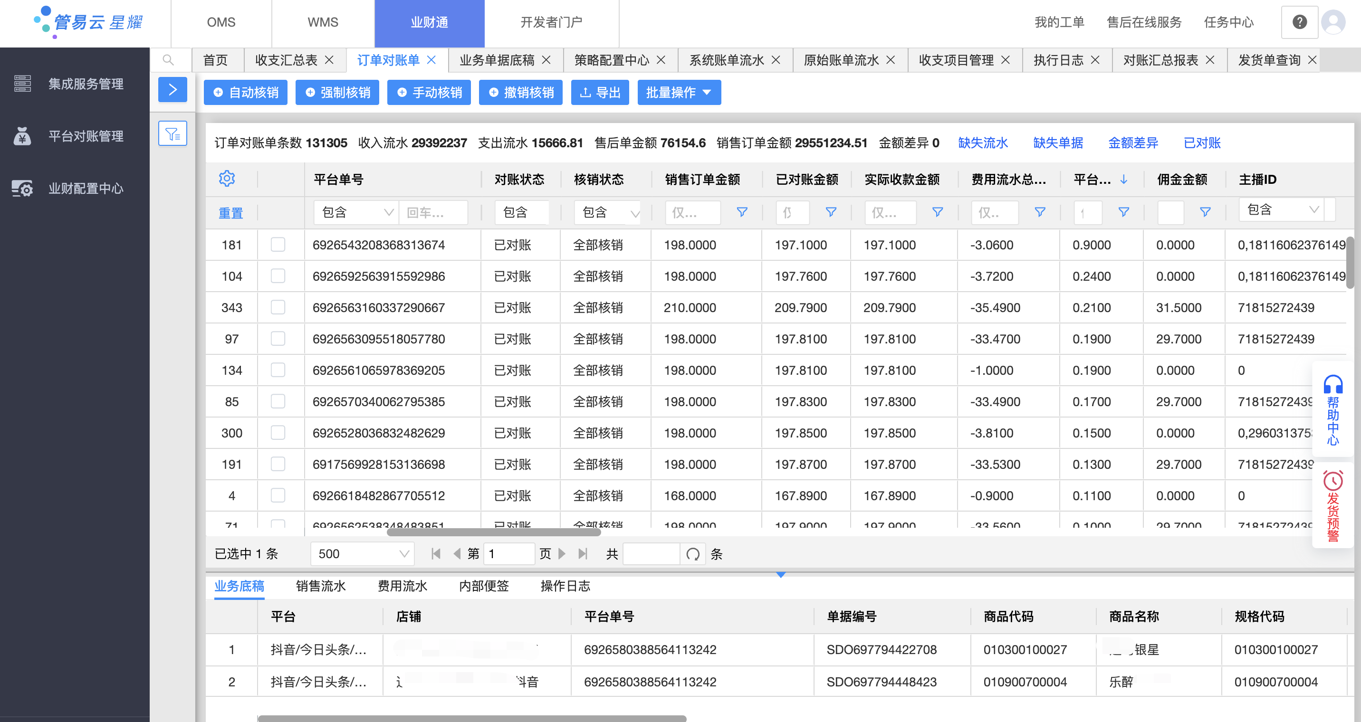Check the row 97 checkbox
This screenshot has width=1361, height=722.
278,339
